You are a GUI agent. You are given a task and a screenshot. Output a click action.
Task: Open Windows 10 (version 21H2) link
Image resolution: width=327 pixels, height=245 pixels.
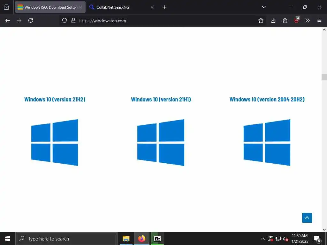pos(55,100)
